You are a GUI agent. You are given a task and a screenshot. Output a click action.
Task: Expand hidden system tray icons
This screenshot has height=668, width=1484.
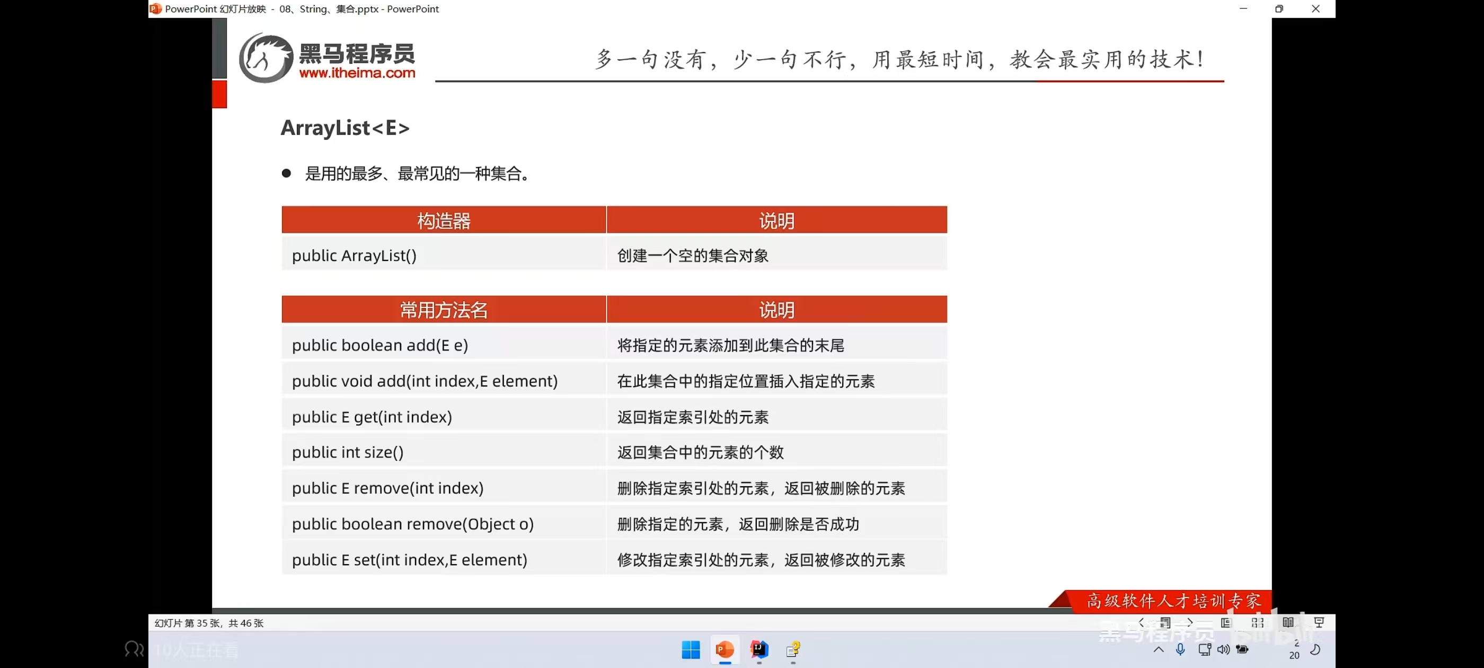1159,650
